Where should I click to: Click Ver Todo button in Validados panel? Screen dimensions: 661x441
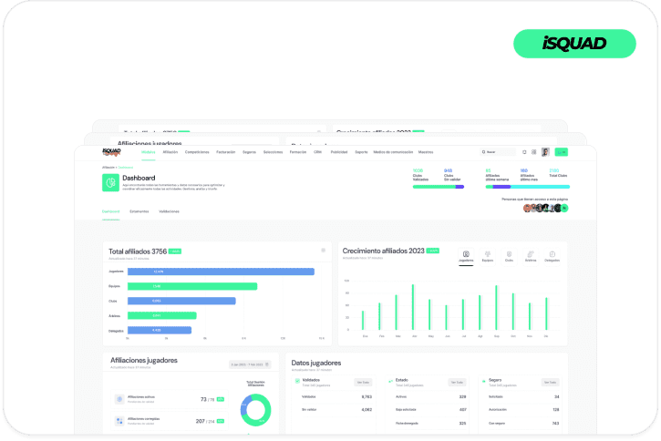tap(364, 382)
